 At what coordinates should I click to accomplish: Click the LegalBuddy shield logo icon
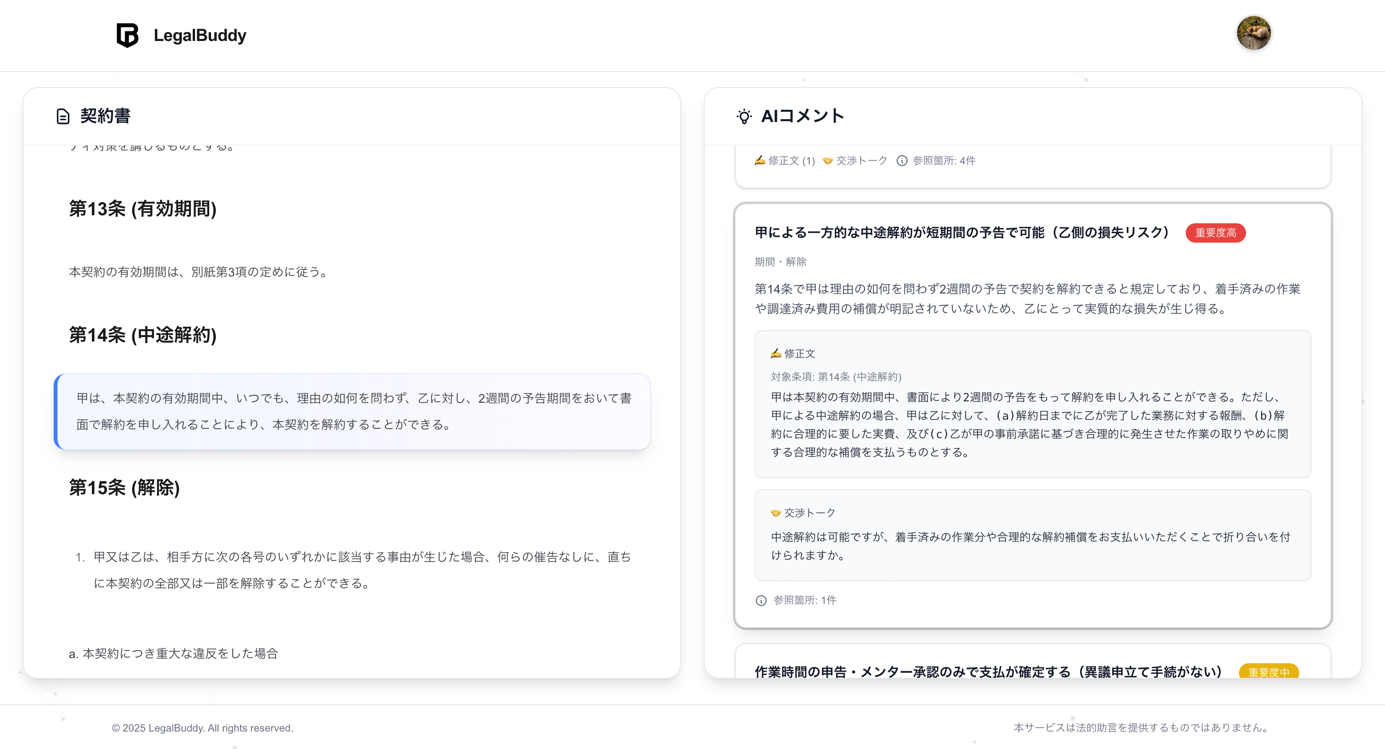(x=127, y=35)
